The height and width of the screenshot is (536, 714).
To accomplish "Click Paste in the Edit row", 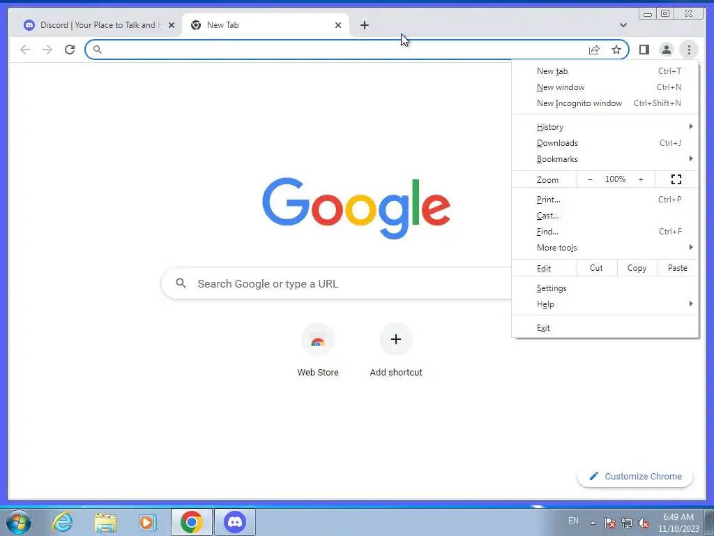I will [x=678, y=268].
